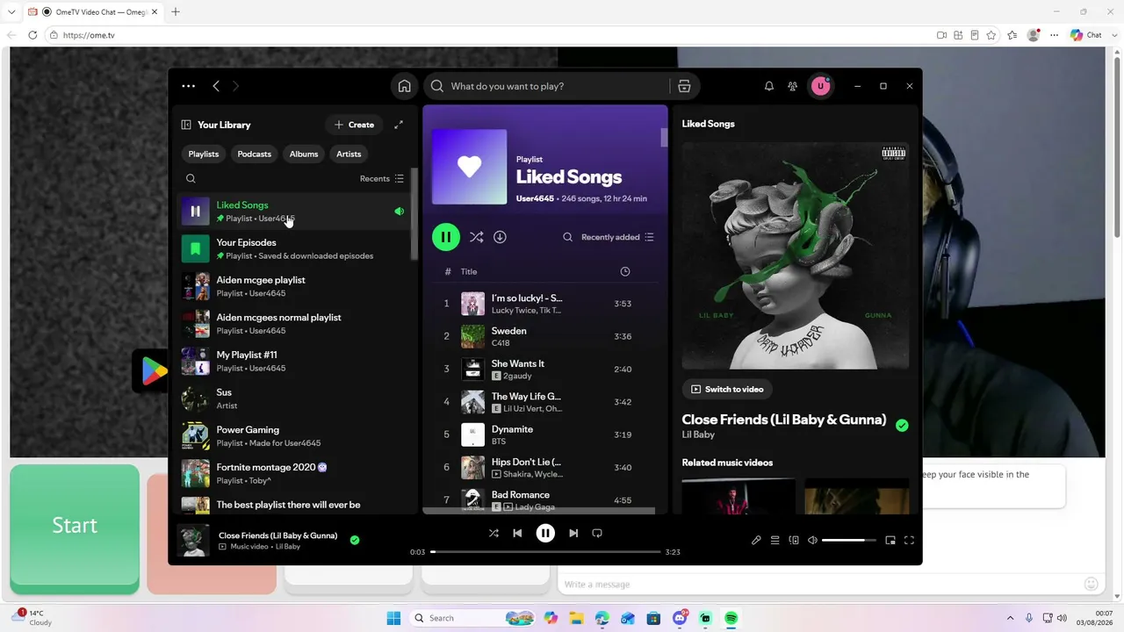Remove Close Friends from Liked Songs in player bar
This screenshot has width=1124, height=632.
coord(355,540)
